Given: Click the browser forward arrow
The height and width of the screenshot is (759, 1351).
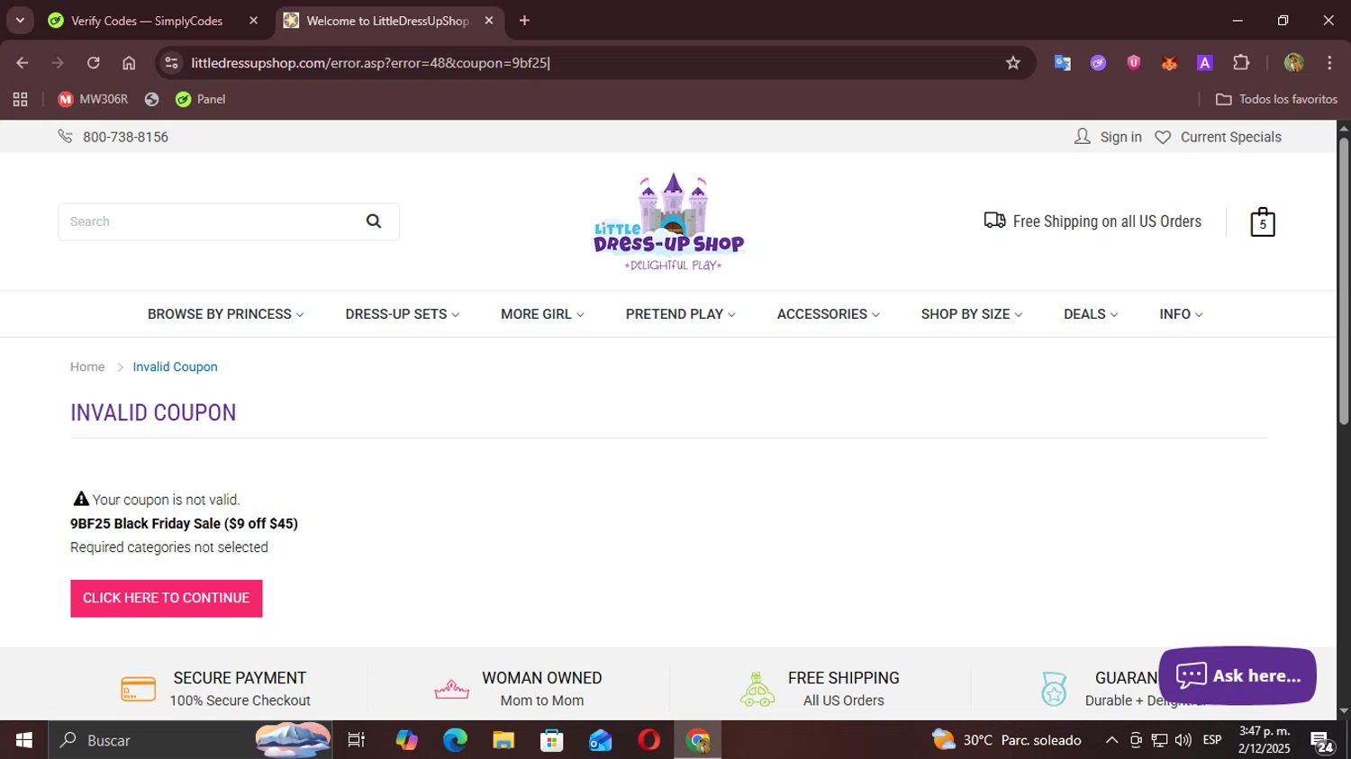Looking at the screenshot, I should click(58, 63).
